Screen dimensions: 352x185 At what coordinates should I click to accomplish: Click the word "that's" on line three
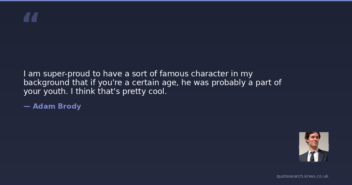click(x=108, y=91)
